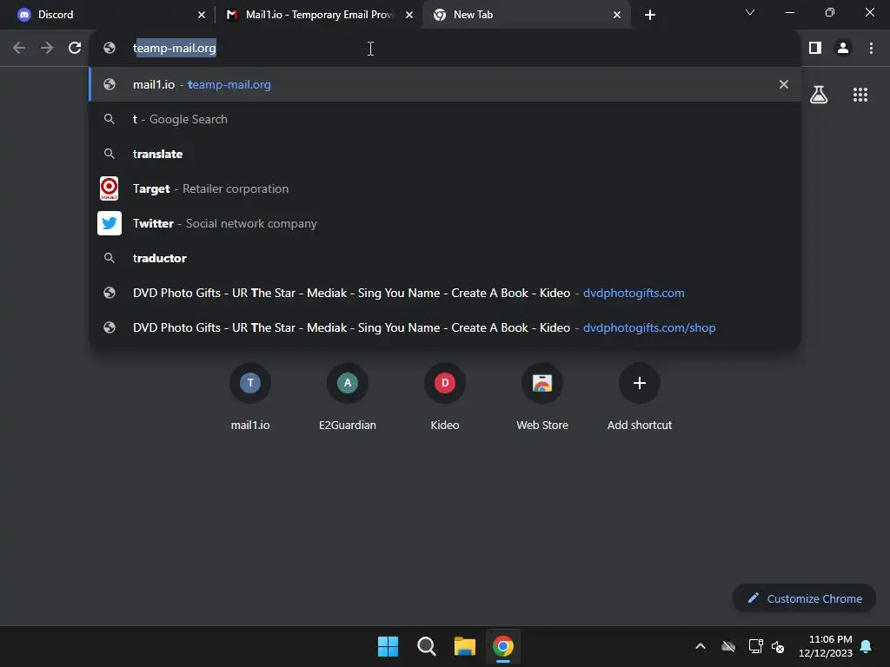The image size is (890, 667).
Task: Open a new tab with plus button
Action: (x=650, y=15)
